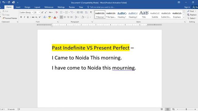Increase font size with the Grow Font icon

[42, 12]
